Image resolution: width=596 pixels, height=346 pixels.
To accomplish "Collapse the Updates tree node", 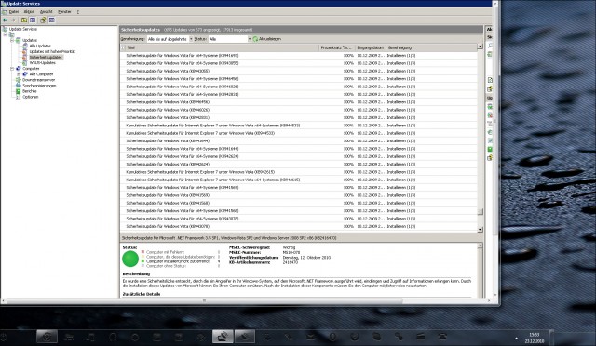I will (12, 40).
